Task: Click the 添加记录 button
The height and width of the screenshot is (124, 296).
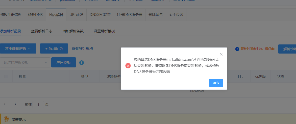Action: point(54,48)
